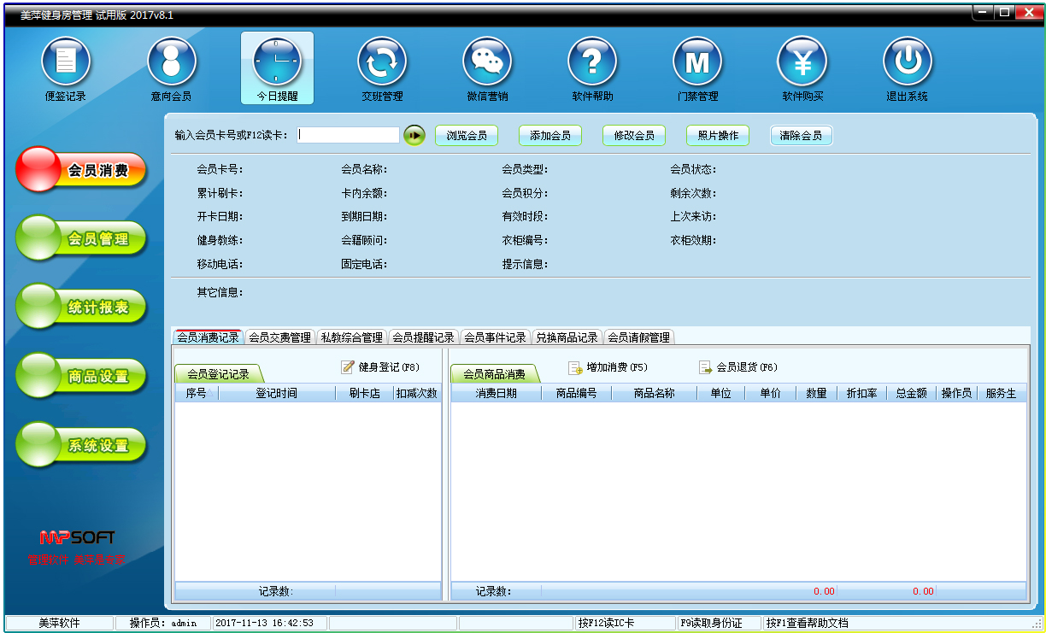1046x633 pixels.
Task: Click the member card number input field
Action: pos(346,134)
